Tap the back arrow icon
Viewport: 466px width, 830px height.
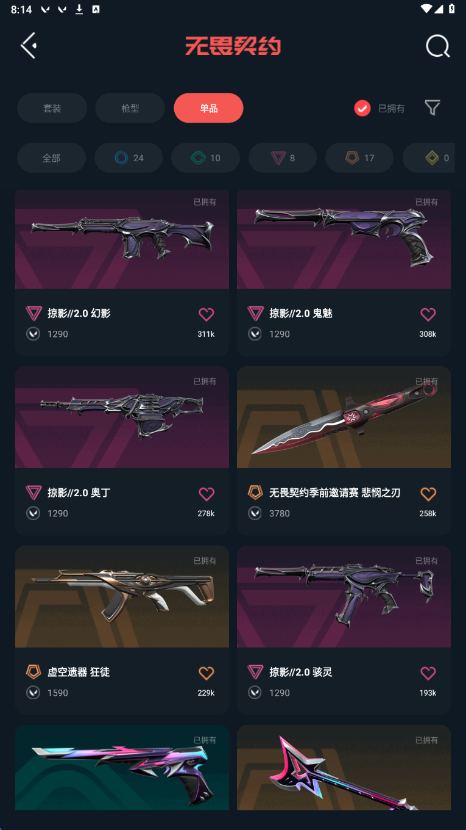(x=29, y=46)
